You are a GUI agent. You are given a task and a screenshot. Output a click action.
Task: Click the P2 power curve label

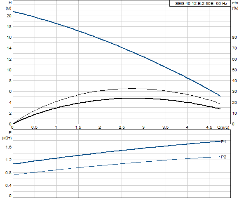[224, 157]
